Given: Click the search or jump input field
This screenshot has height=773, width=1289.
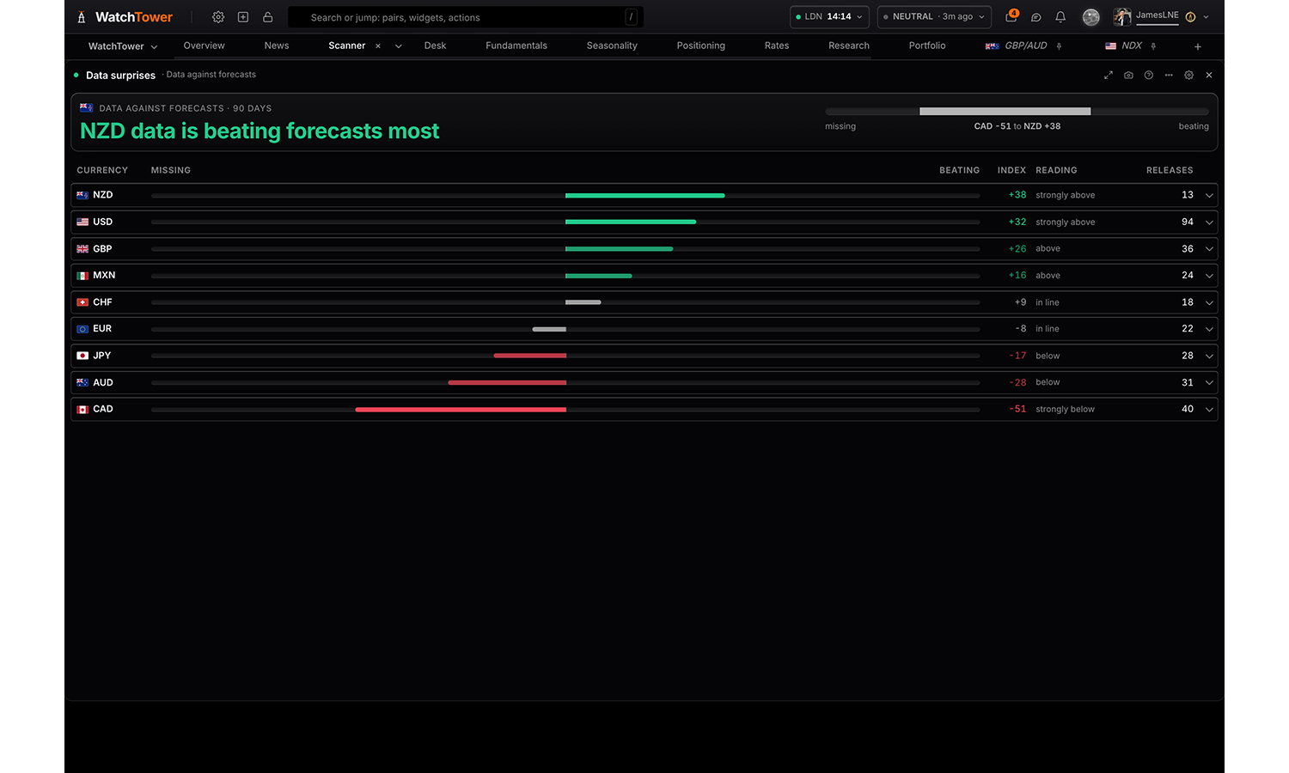Looking at the screenshot, I should pyautogui.click(x=466, y=17).
